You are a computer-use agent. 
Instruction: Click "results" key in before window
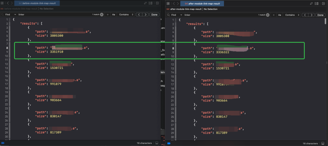28,24
